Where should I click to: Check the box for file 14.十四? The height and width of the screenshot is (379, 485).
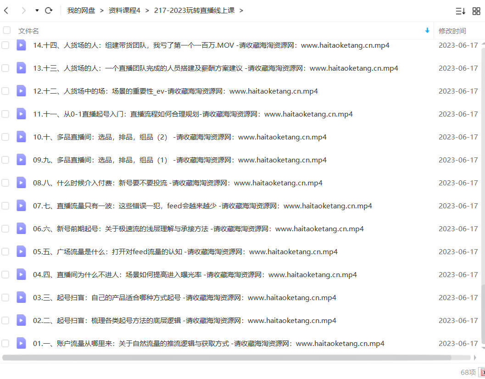click(x=5, y=45)
